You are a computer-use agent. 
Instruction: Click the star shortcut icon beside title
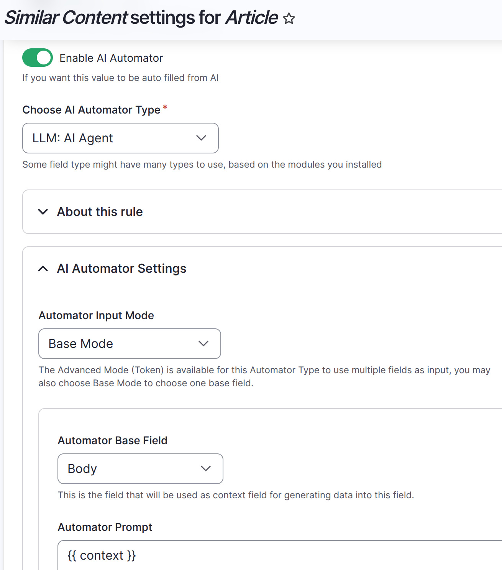(x=289, y=18)
